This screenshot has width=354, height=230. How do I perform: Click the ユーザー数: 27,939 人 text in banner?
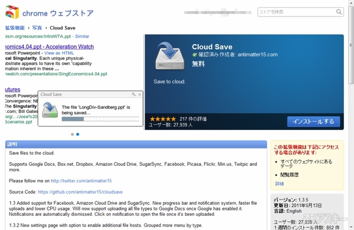coord(171,125)
